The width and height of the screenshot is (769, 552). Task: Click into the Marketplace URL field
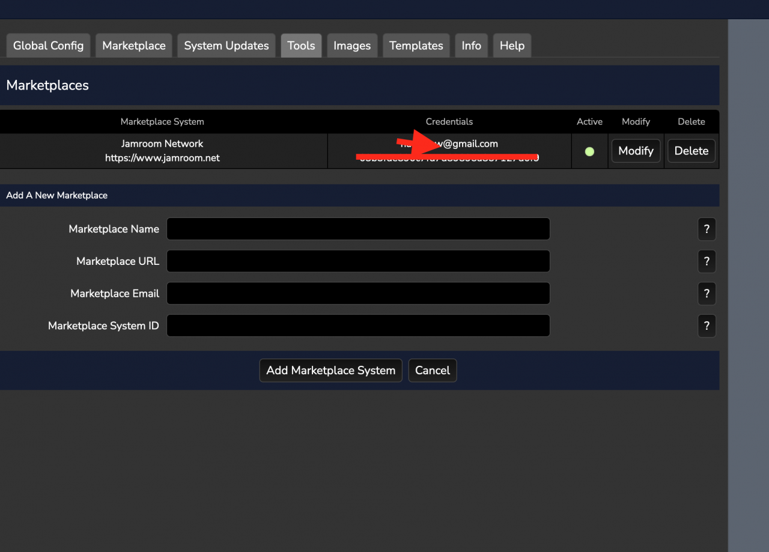358,261
